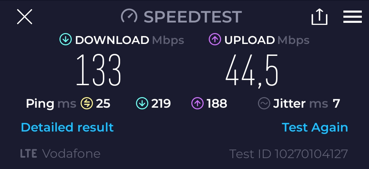The image size is (369, 169).
Task: Open the Detailed result link
Action: point(67,127)
